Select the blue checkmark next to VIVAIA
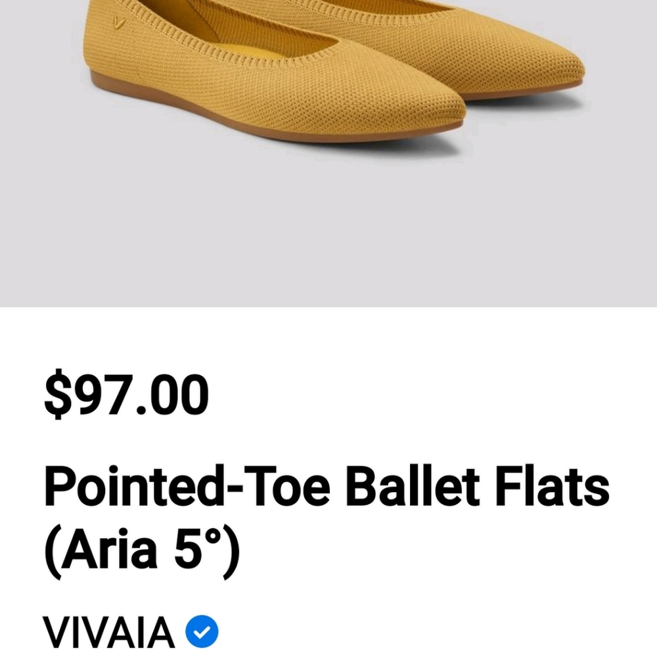Viewport: 657px width, 657px height. click(x=200, y=631)
